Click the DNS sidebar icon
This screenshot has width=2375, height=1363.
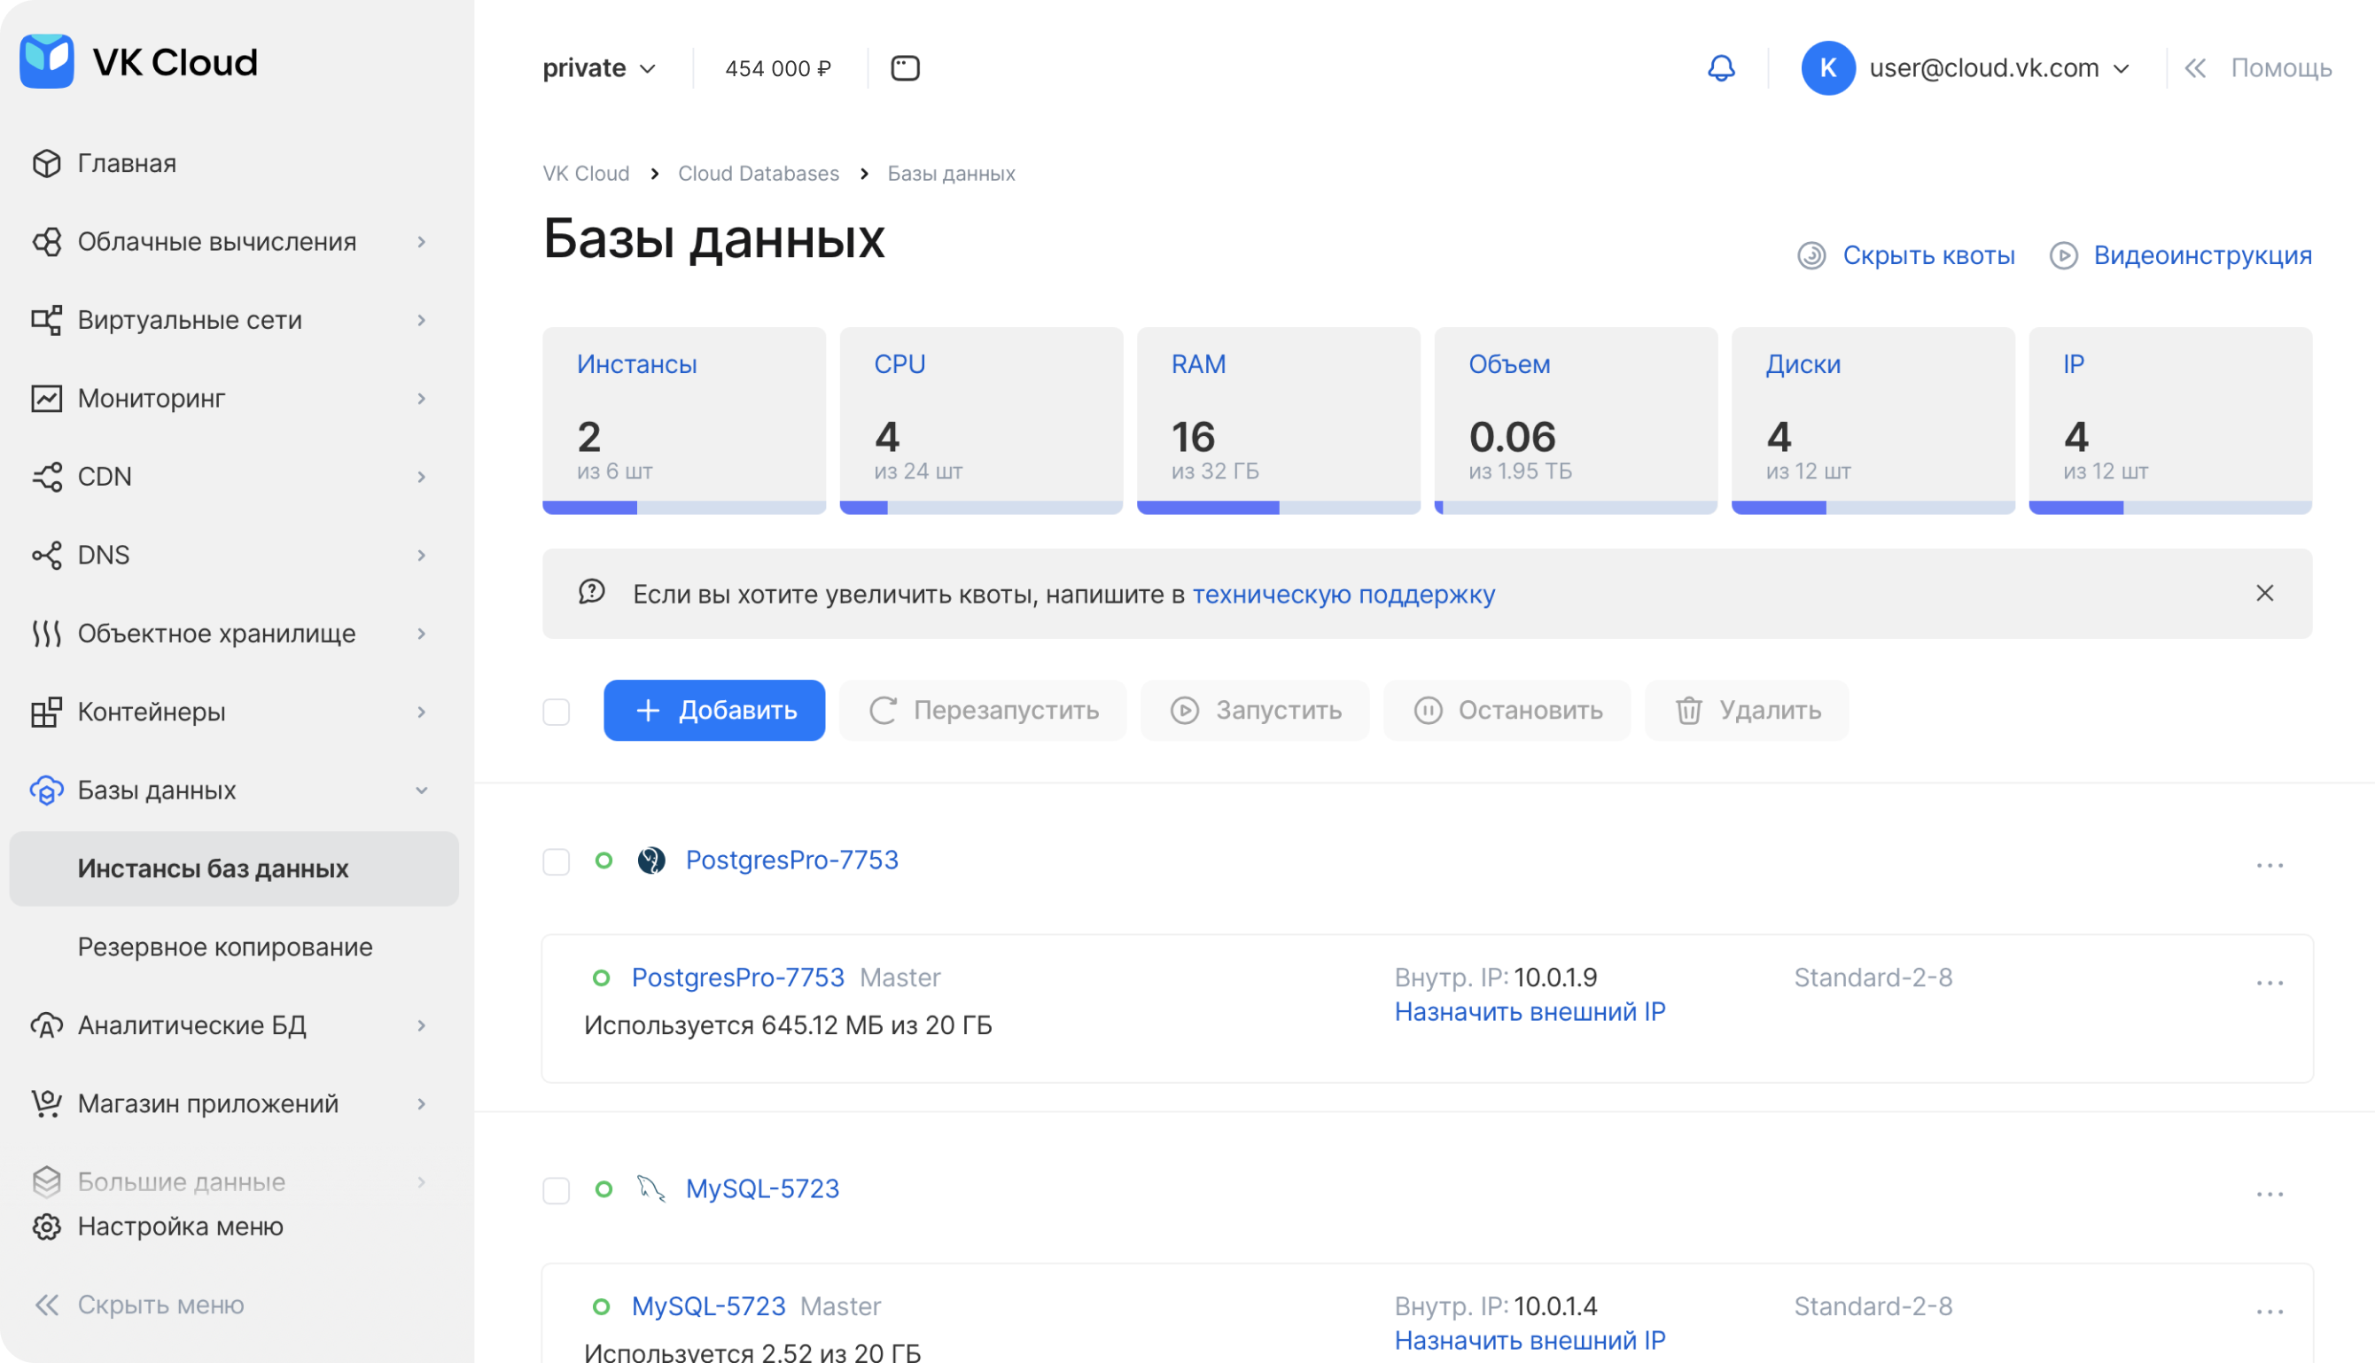(47, 555)
